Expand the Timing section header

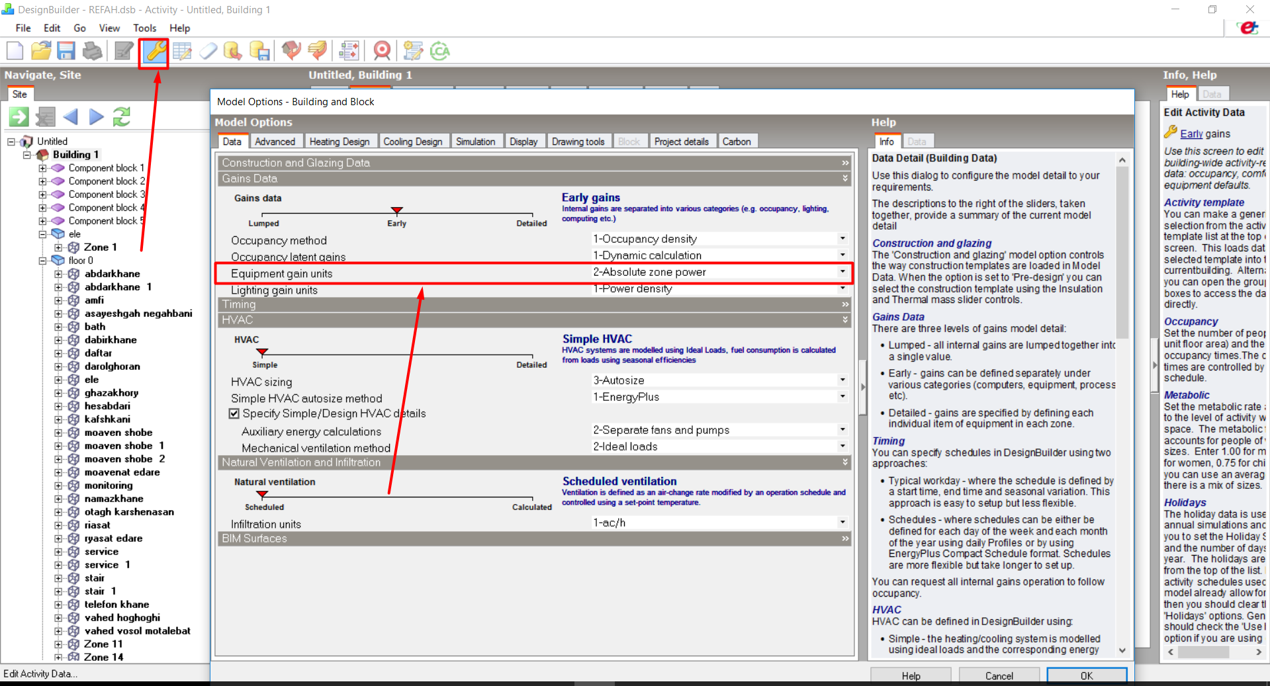533,304
